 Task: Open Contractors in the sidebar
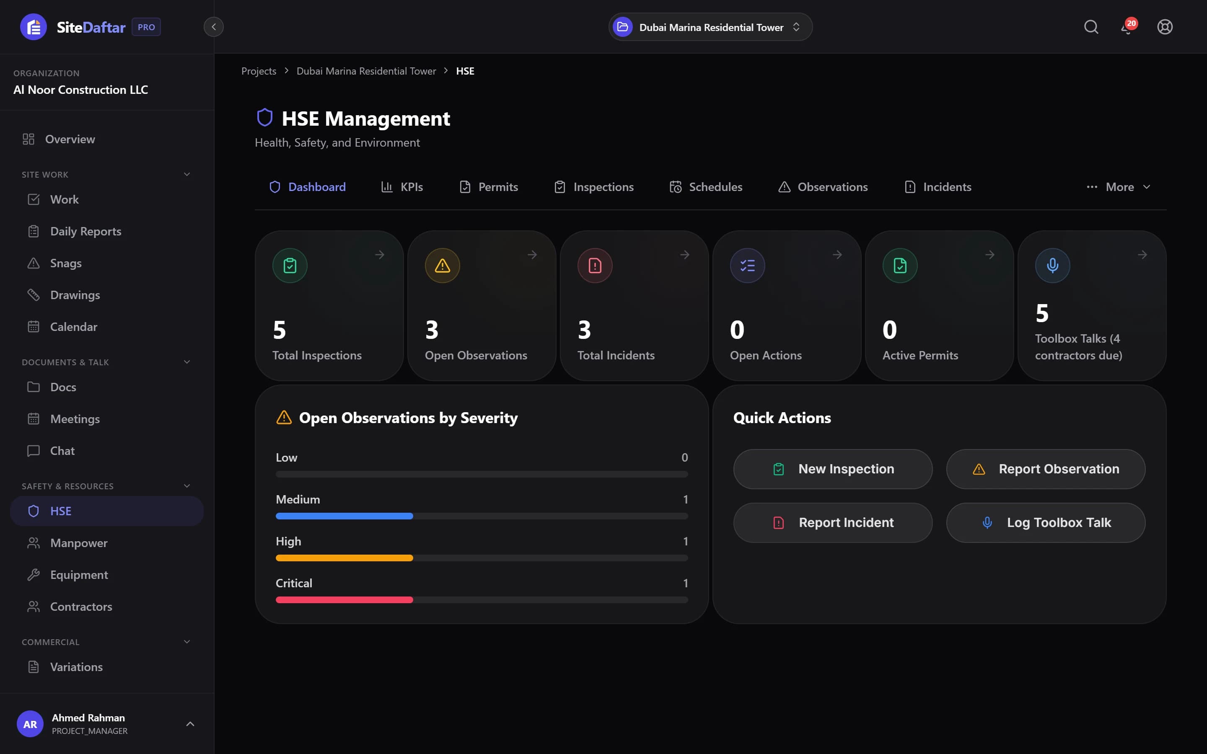[x=107, y=607]
